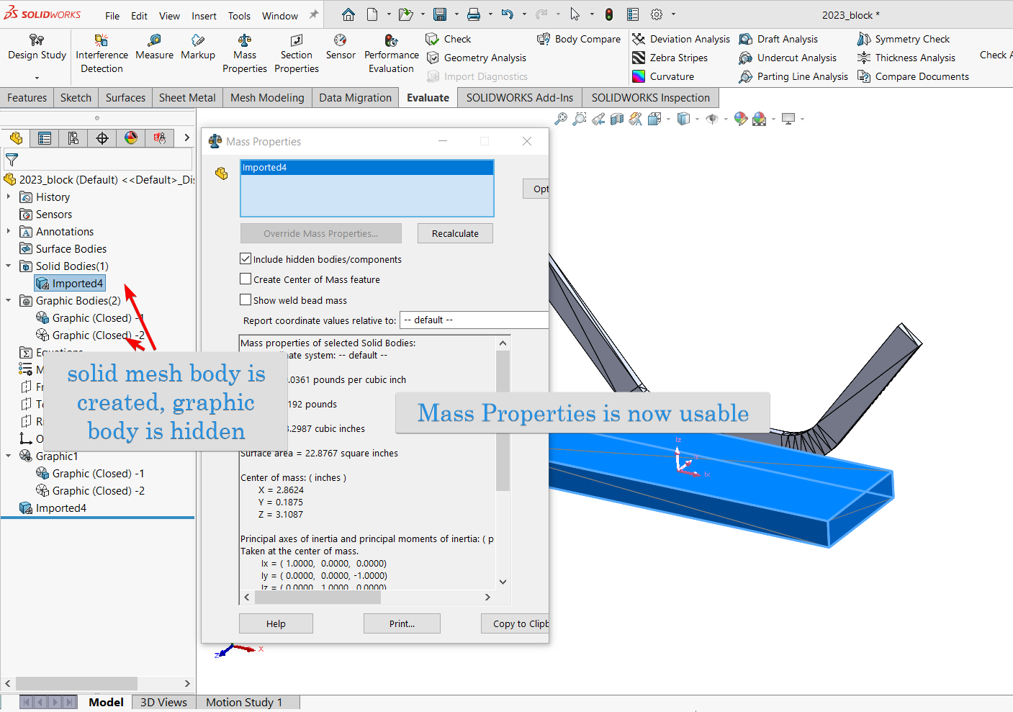Check Show weld bead mass
This screenshot has width=1013, height=712.
point(246,299)
